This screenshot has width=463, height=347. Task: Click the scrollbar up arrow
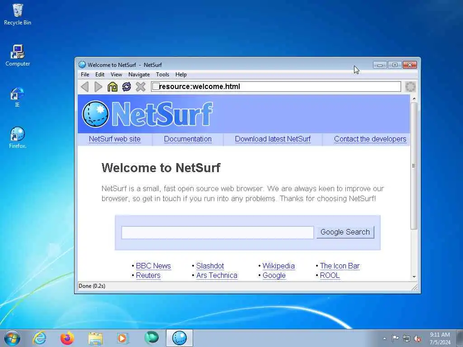coord(414,98)
